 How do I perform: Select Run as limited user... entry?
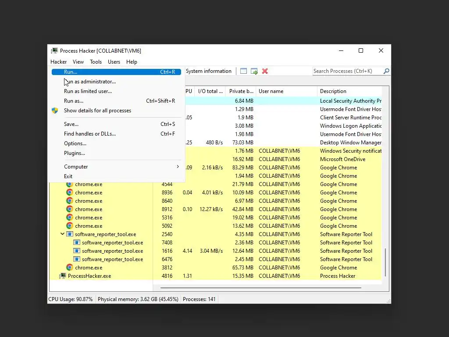(x=116, y=91)
